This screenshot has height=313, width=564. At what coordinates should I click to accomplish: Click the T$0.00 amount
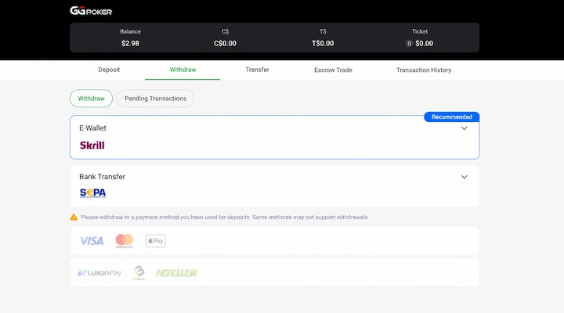[323, 44]
